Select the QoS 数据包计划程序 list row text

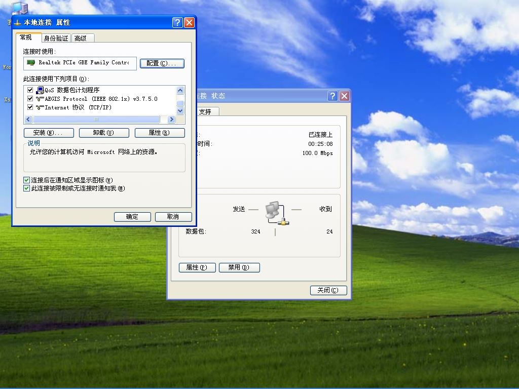point(72,90)
